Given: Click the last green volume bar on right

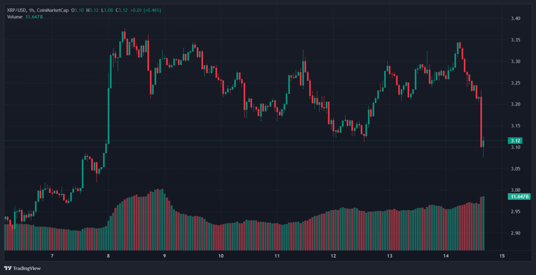Looking at the screenshot, I should click(x=483, y=223).
